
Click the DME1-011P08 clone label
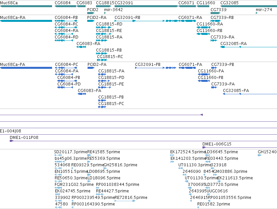(24, 138)
